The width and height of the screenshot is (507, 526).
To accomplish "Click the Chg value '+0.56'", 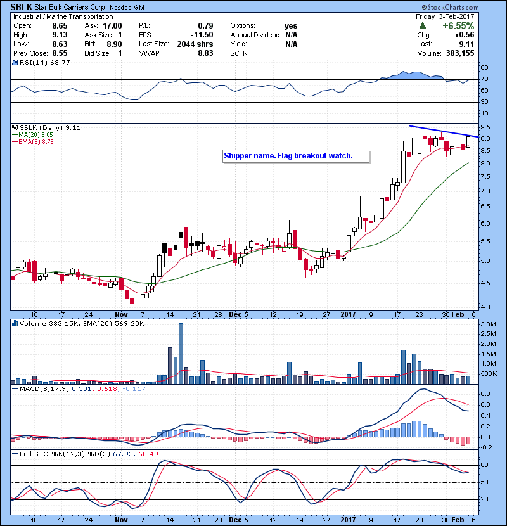I will 465,35.
